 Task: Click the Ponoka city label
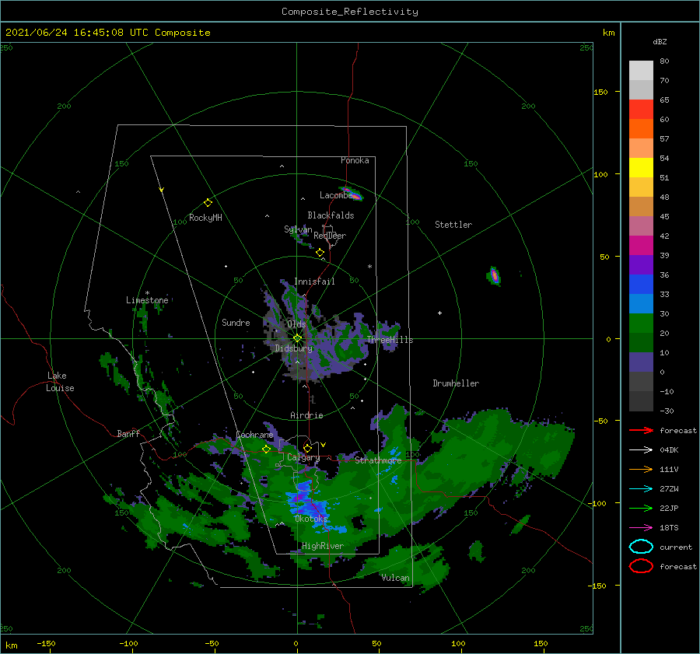[355, 160]
